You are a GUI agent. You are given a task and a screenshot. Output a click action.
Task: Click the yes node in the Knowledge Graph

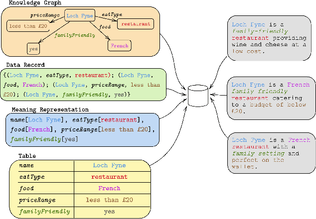point(34,49)
